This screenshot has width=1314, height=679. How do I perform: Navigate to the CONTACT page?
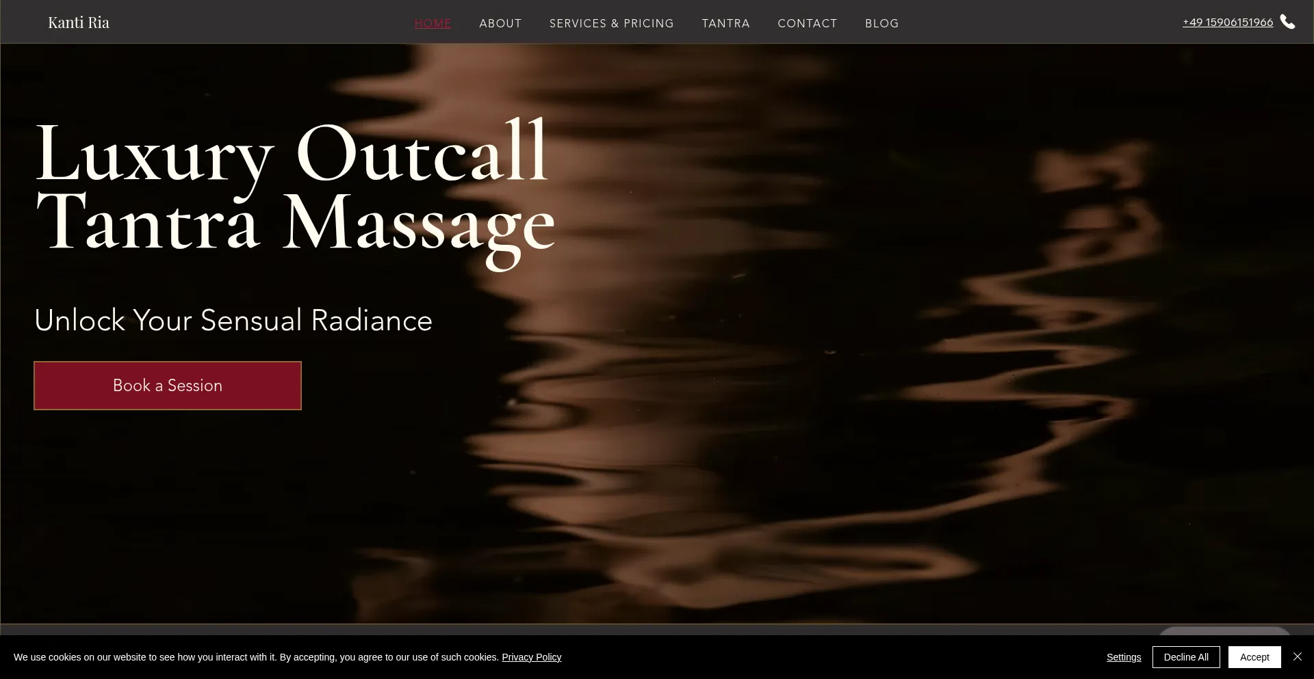coord(807,23)
